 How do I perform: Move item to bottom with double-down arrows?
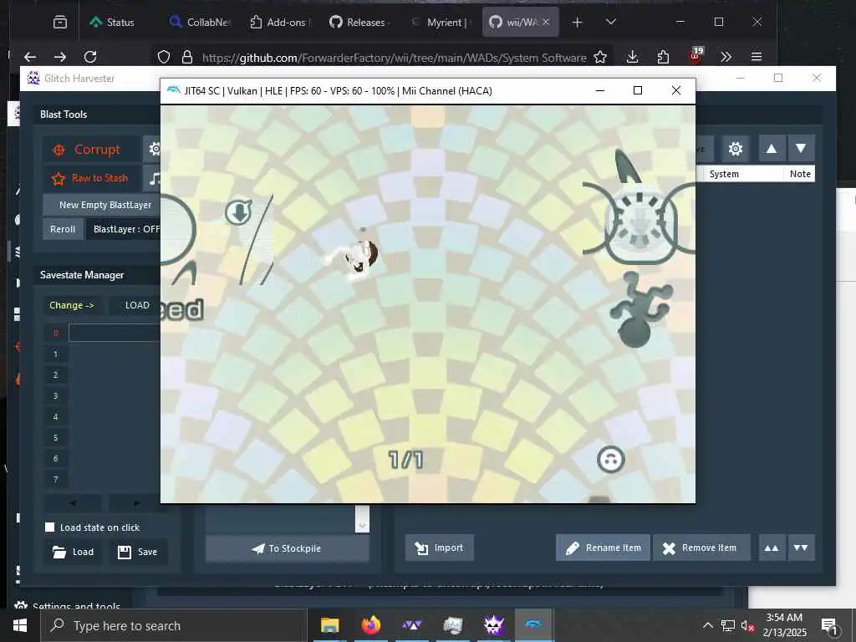(801, 548)
